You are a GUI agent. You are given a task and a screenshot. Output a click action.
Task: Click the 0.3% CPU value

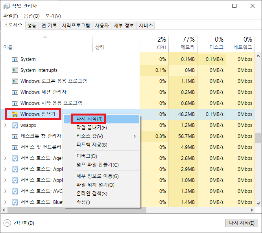click(x=161, y=136)
